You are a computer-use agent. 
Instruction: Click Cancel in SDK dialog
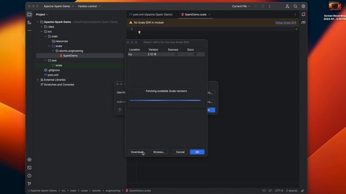pyautogui.click(x=180, y=152)
